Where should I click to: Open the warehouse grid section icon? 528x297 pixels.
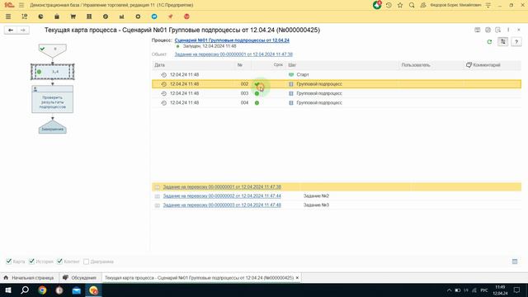(x=89, y=16)
